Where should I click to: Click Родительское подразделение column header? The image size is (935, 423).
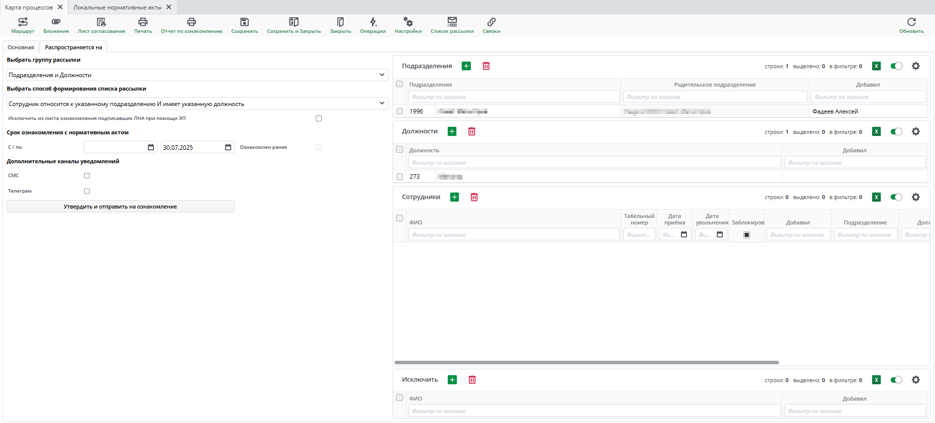(715, 85)
